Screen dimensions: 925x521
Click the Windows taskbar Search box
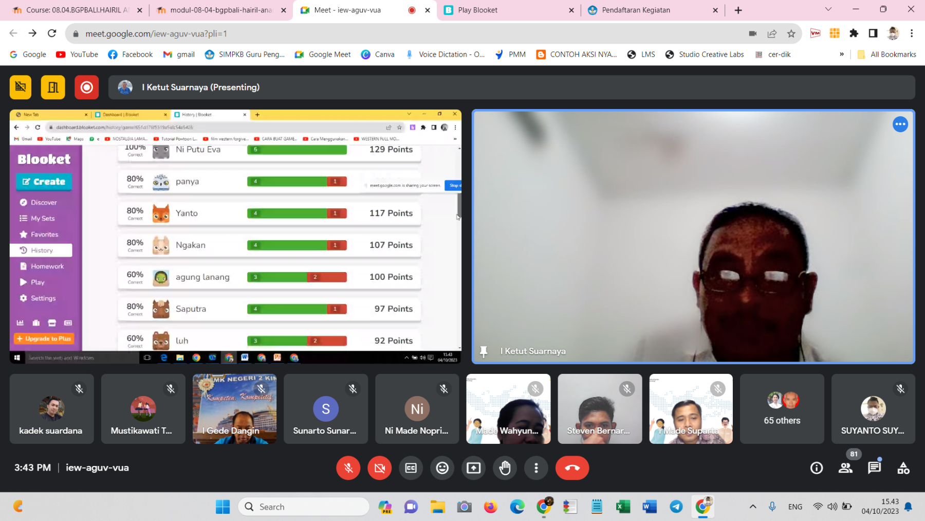tap(303, 507)
